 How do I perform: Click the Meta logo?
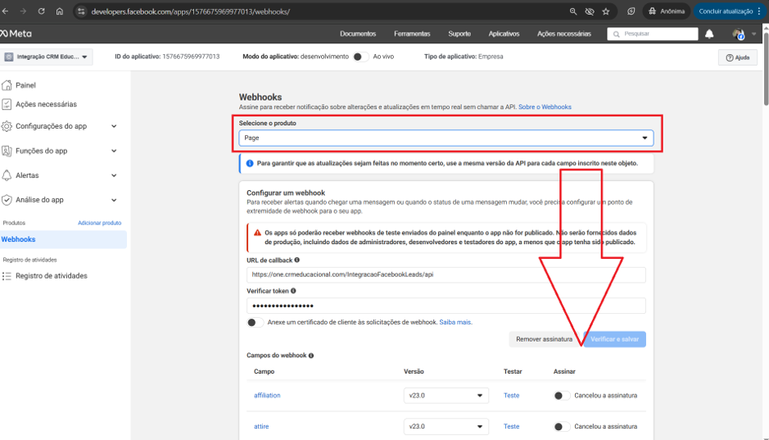16,34
